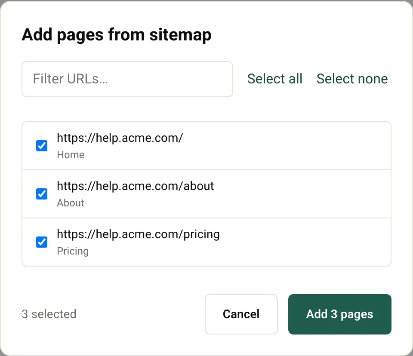This screenshot has width=413, height=356.
Task: Click the Select none link
Action: pos(352,79)
